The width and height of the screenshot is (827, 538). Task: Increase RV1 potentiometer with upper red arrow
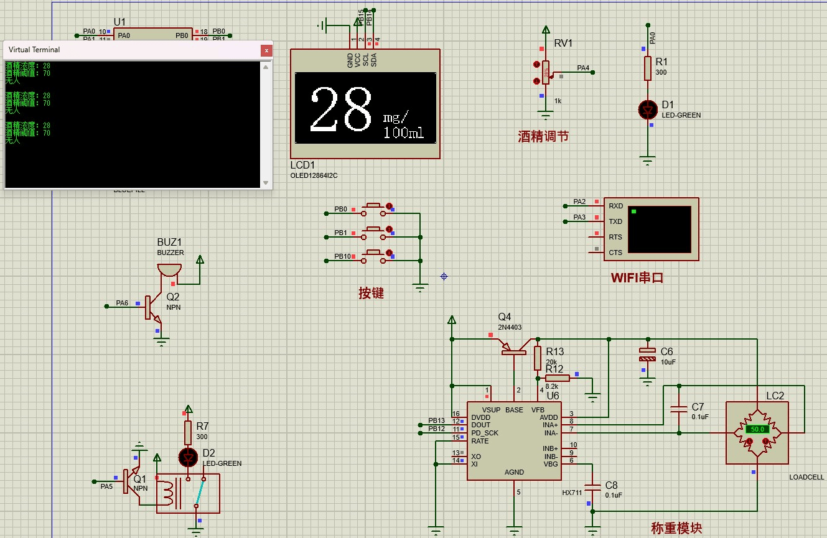[x=536, y=65]
